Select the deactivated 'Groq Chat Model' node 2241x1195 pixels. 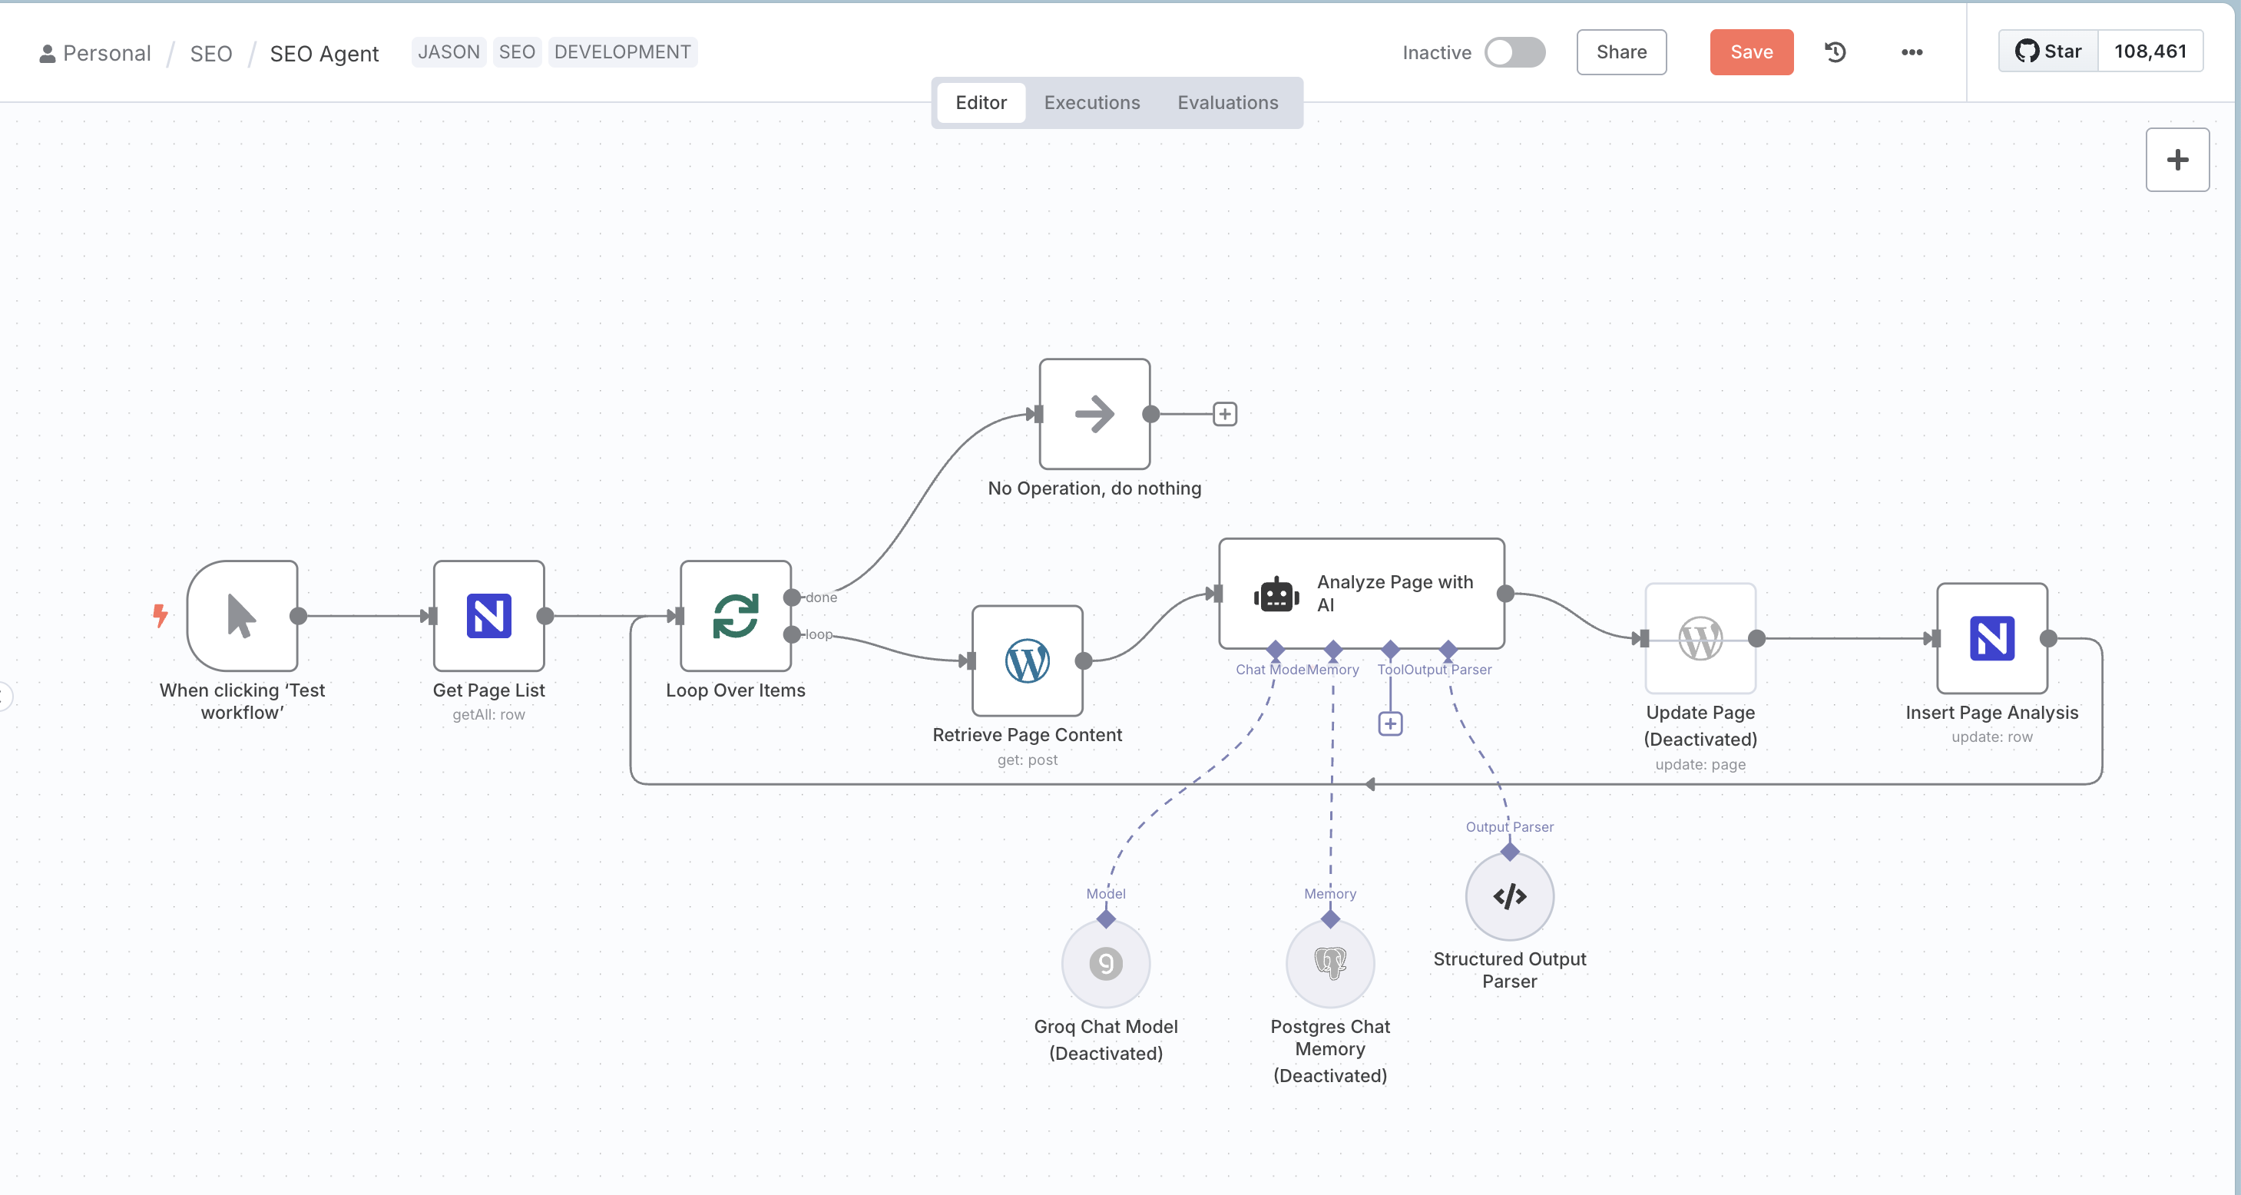point(1105,964)
